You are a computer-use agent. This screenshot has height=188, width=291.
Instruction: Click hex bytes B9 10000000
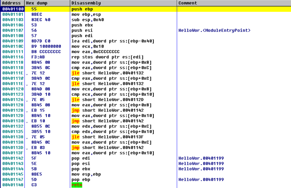point(46,46)
